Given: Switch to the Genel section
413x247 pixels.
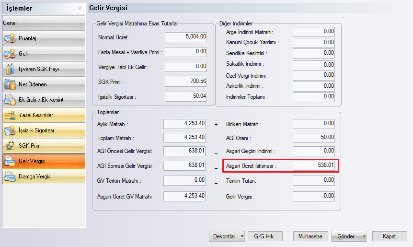Looking at the screenshot, I should [43, 23].
